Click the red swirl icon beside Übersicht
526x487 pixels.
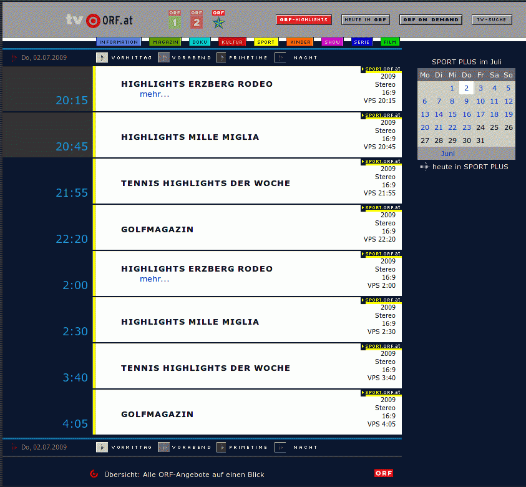(94, 474)
